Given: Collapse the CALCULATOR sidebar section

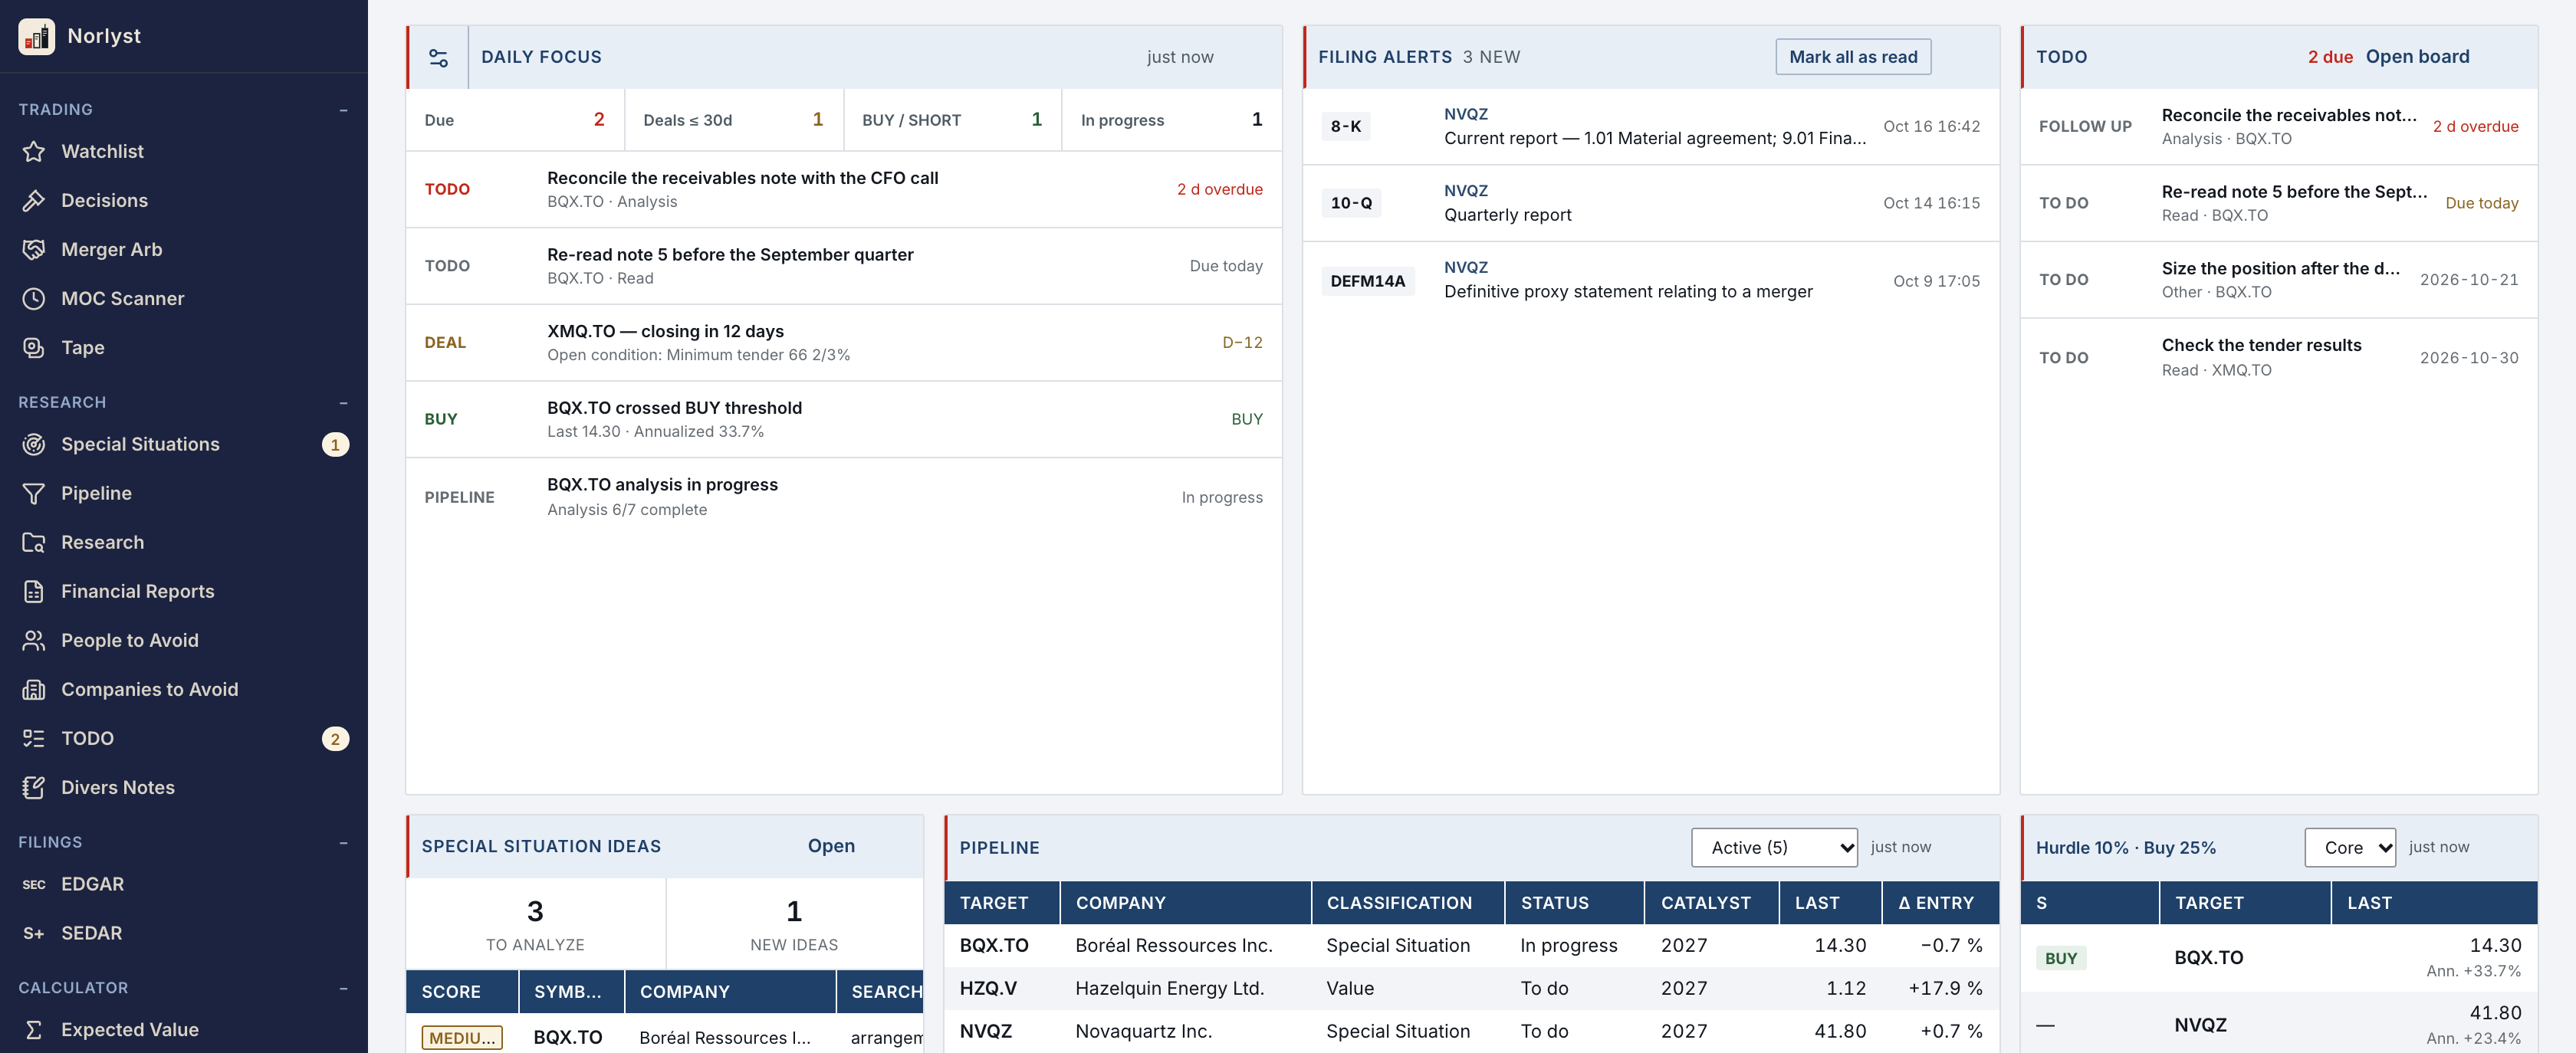Looking at the screenshot, I should (343, 988).
